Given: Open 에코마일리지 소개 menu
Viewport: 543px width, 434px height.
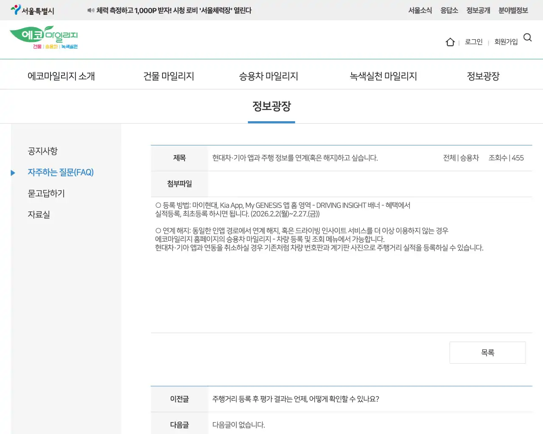Looking at the screenshot, I should pyautogui.click(x=61, y=76).
